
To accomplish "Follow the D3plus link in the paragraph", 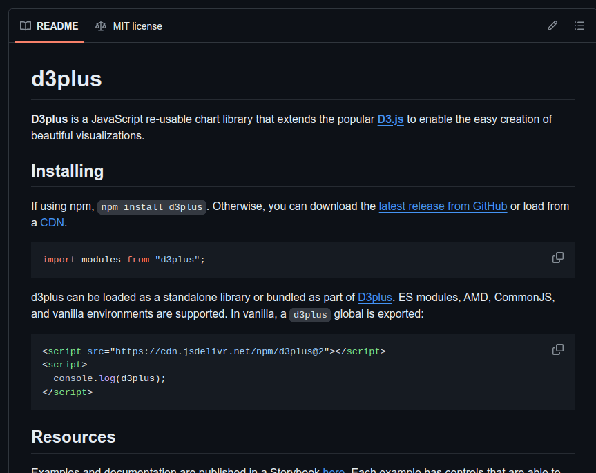I will click(x=375, y=298).
